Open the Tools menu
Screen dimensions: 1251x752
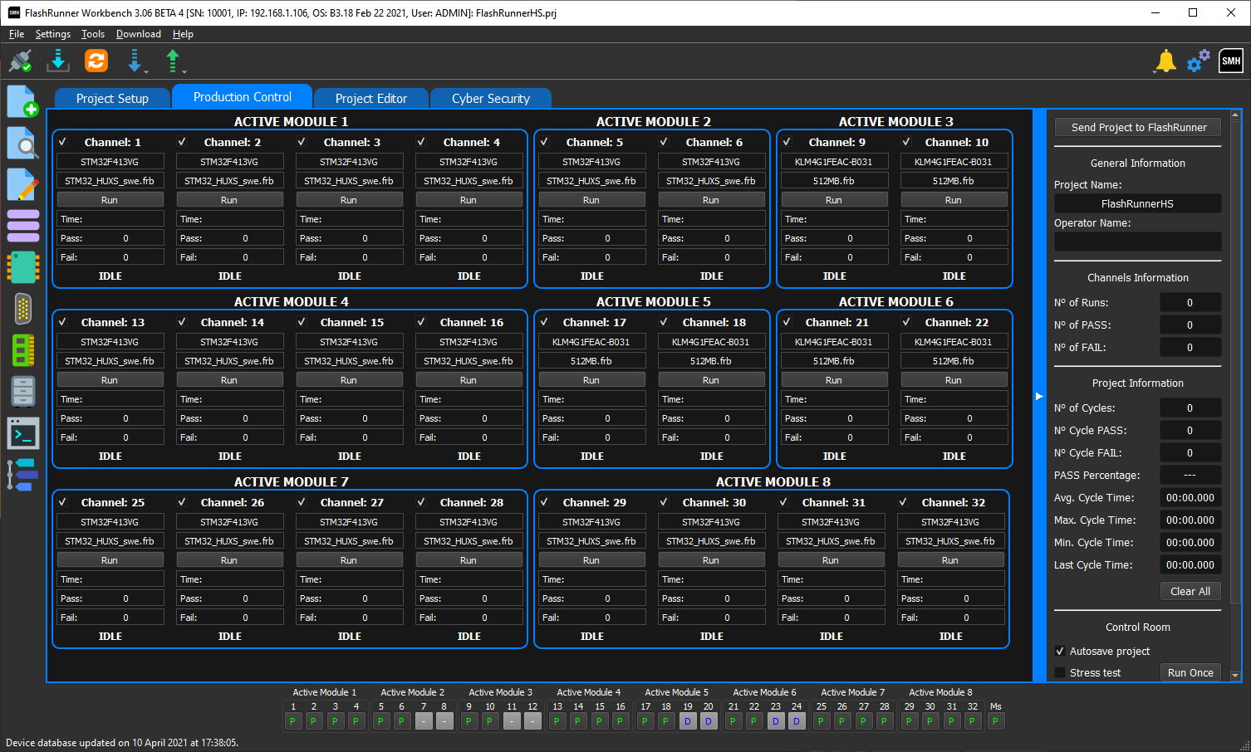click(x=93, y=34)
